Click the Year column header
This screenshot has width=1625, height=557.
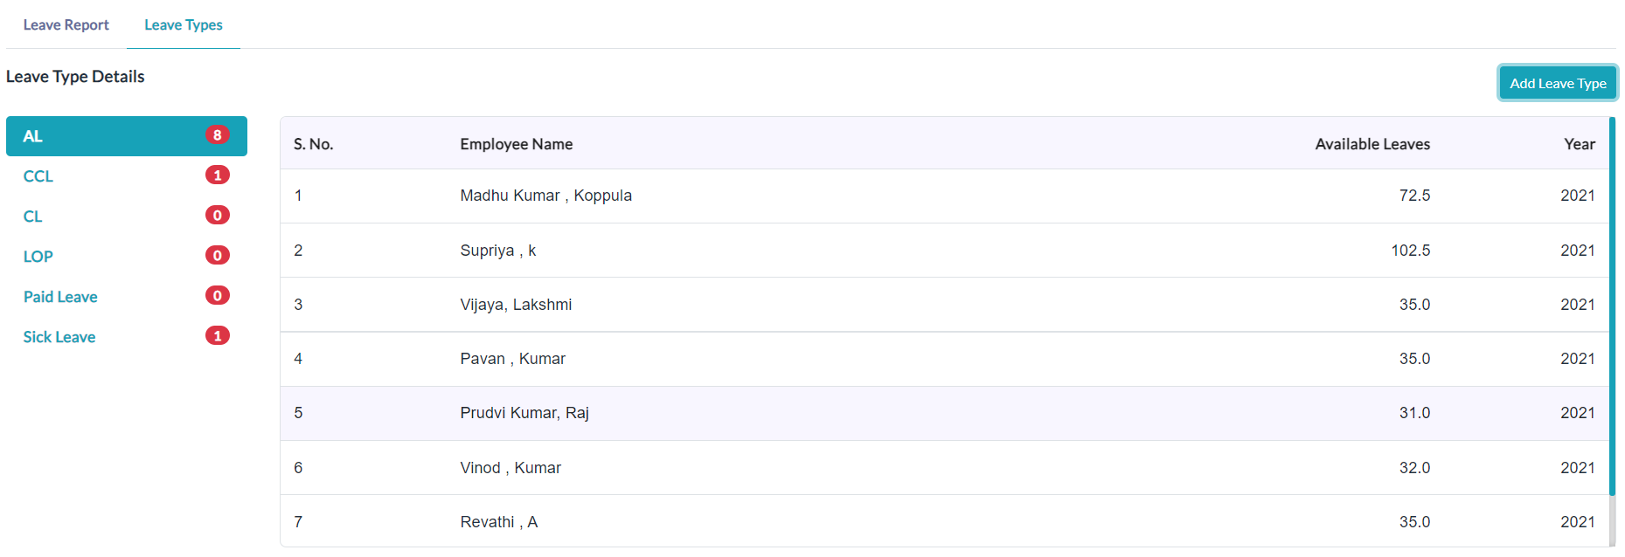pos(1580,144)
